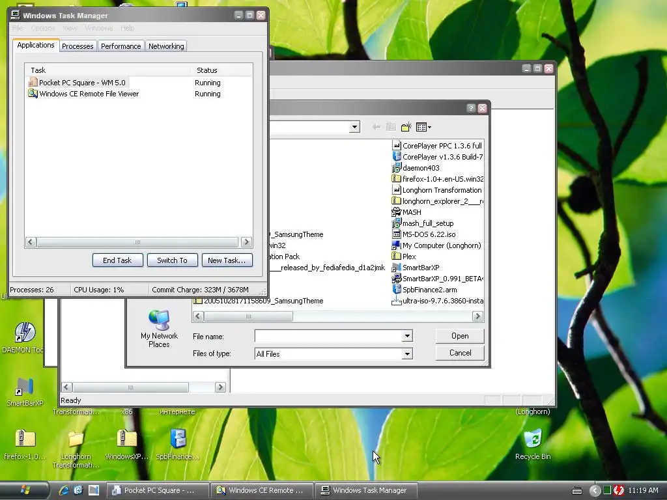Open the Performance tab in Task Manager

[121, 46]
